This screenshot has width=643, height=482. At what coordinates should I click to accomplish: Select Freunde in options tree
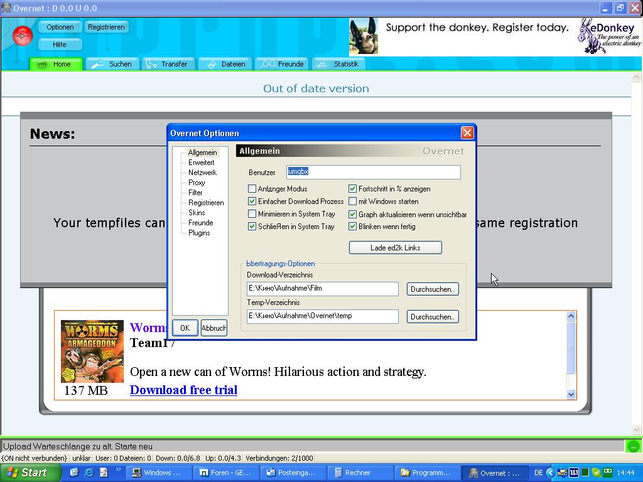(x=201, y=223)
